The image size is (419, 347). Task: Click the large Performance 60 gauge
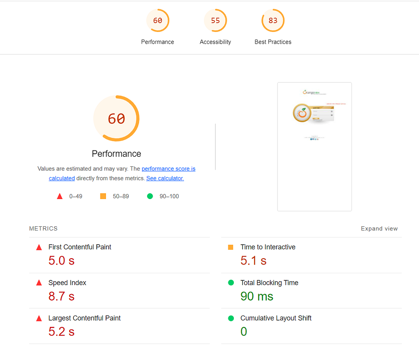116,119
